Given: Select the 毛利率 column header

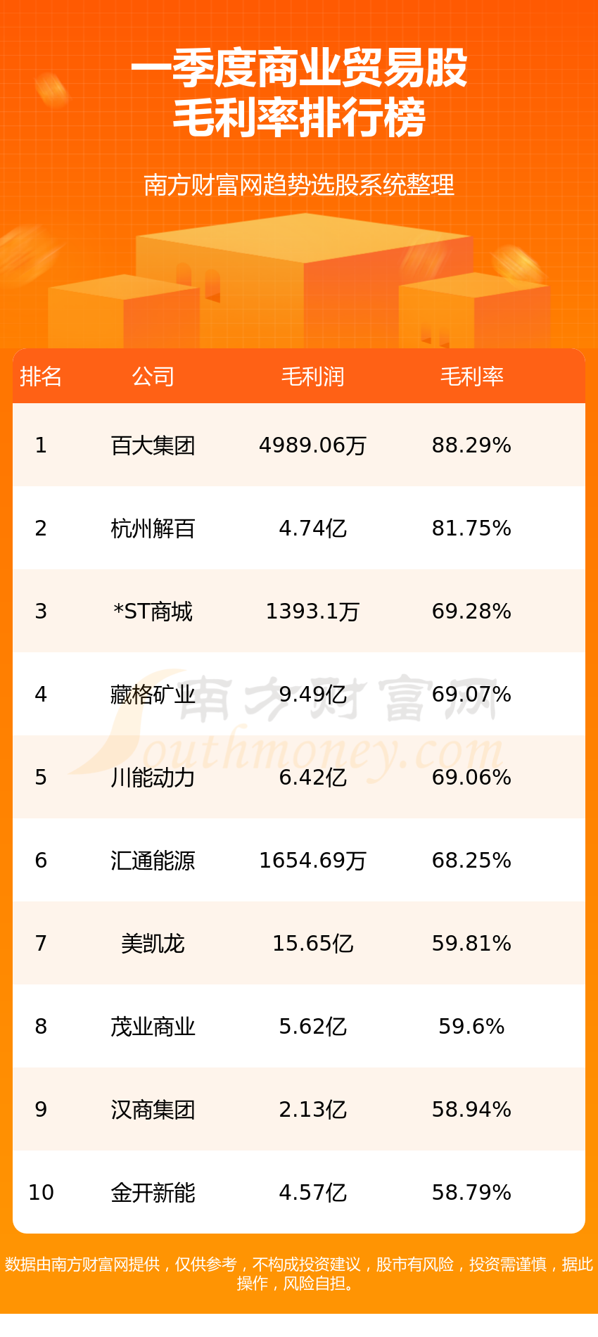Looking at the screenshot, I should click(471, 376).
